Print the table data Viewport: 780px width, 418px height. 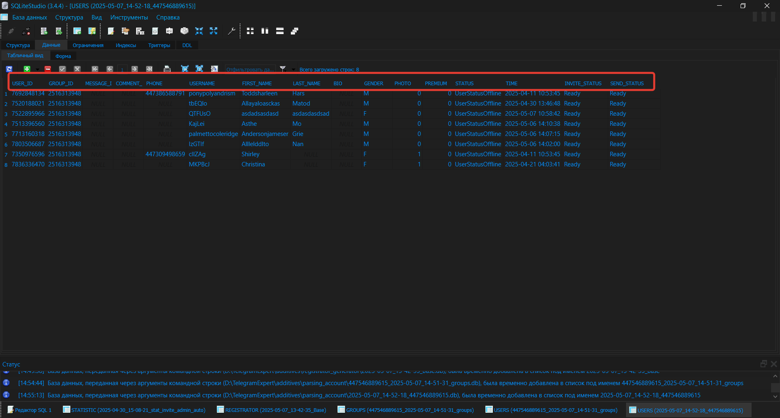tap(167, 69)
